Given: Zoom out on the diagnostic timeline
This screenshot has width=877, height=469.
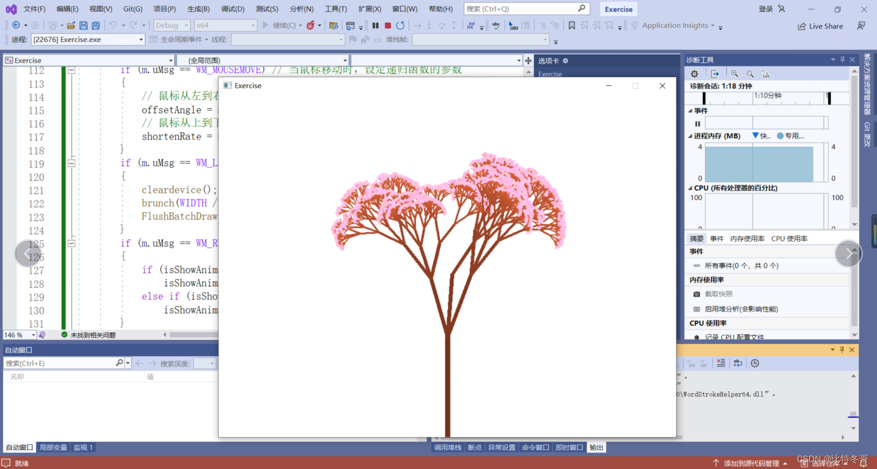Looking at the screenshot, I should pyautogui.click(x=751, y=74).
